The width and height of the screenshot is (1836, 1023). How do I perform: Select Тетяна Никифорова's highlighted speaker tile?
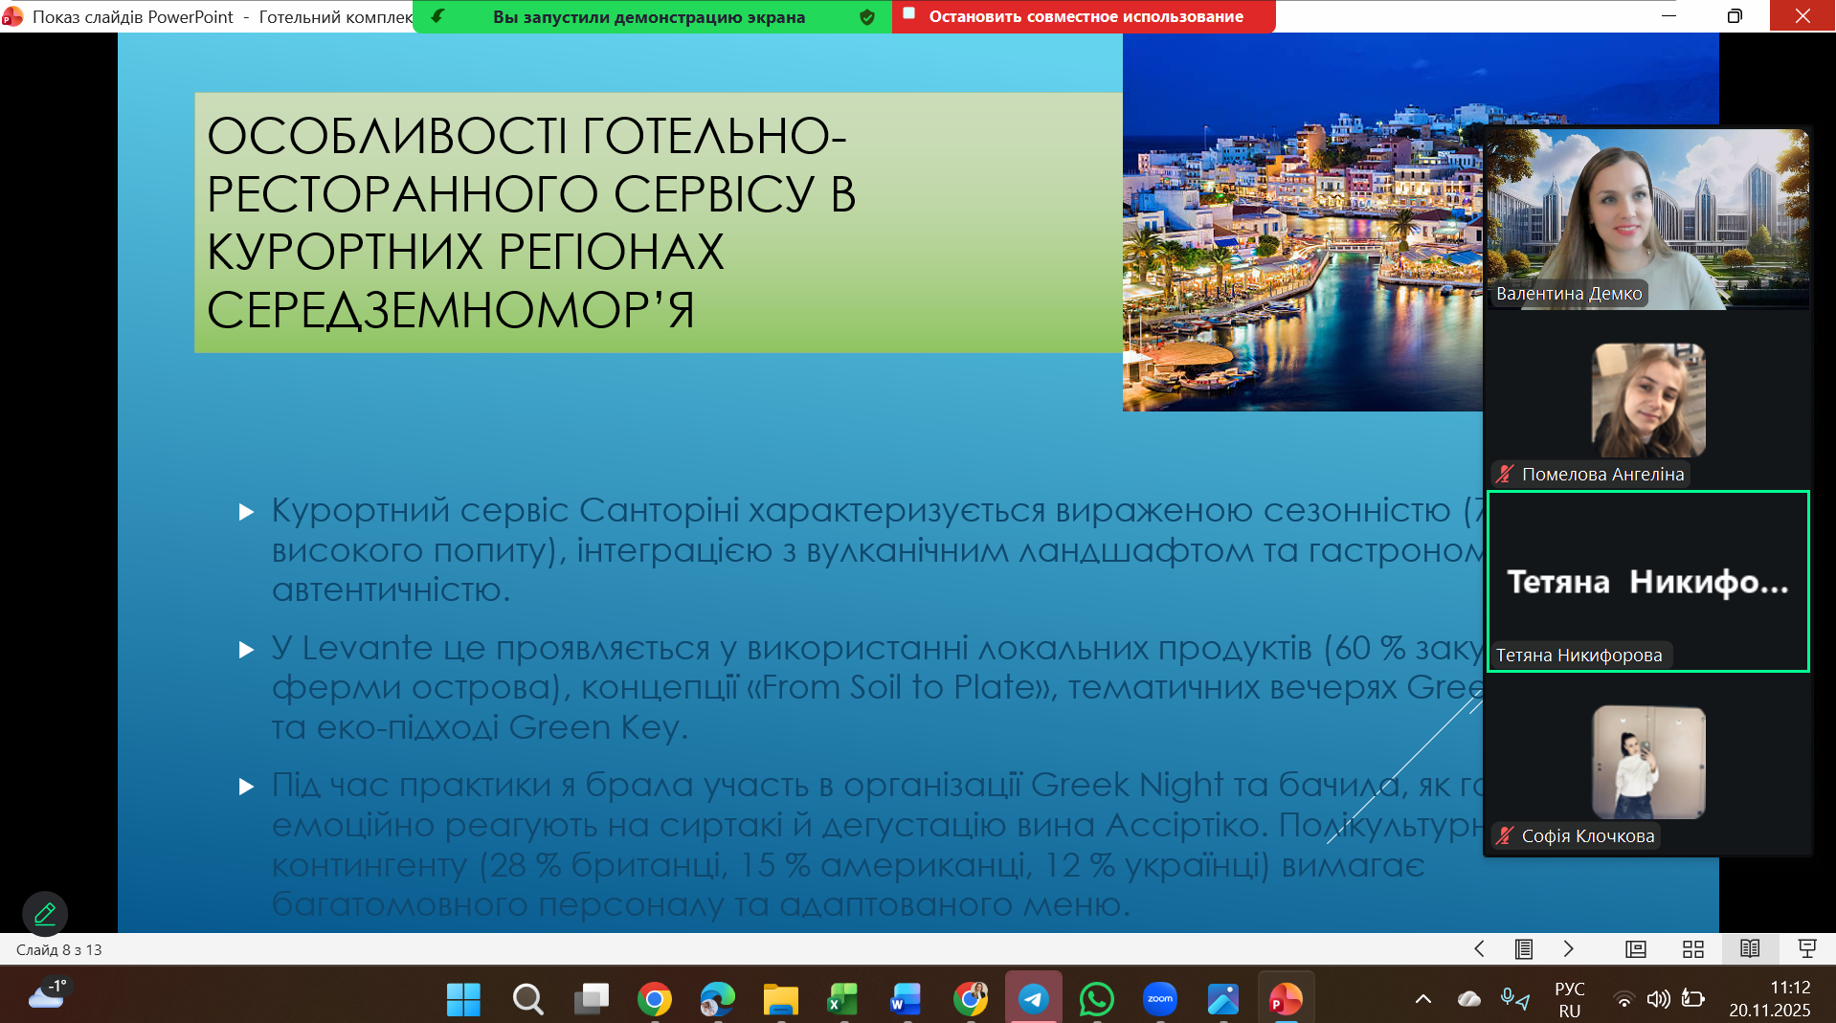[x=1647, y=582]
